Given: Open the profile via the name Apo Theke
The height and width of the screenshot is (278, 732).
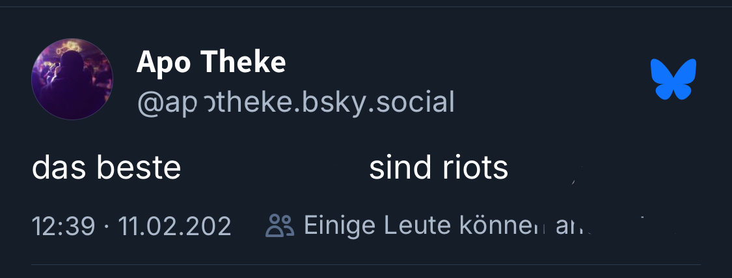Looking at the screenshot, I should click(211, 62).
